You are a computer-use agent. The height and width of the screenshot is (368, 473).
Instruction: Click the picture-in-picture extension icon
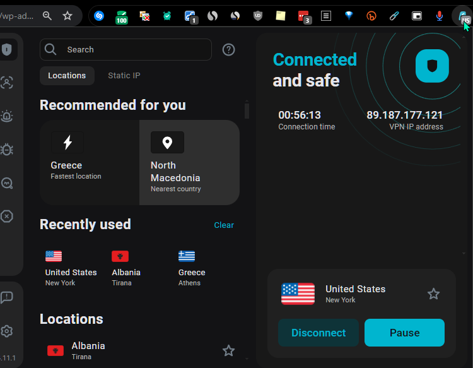coord(417,16)
